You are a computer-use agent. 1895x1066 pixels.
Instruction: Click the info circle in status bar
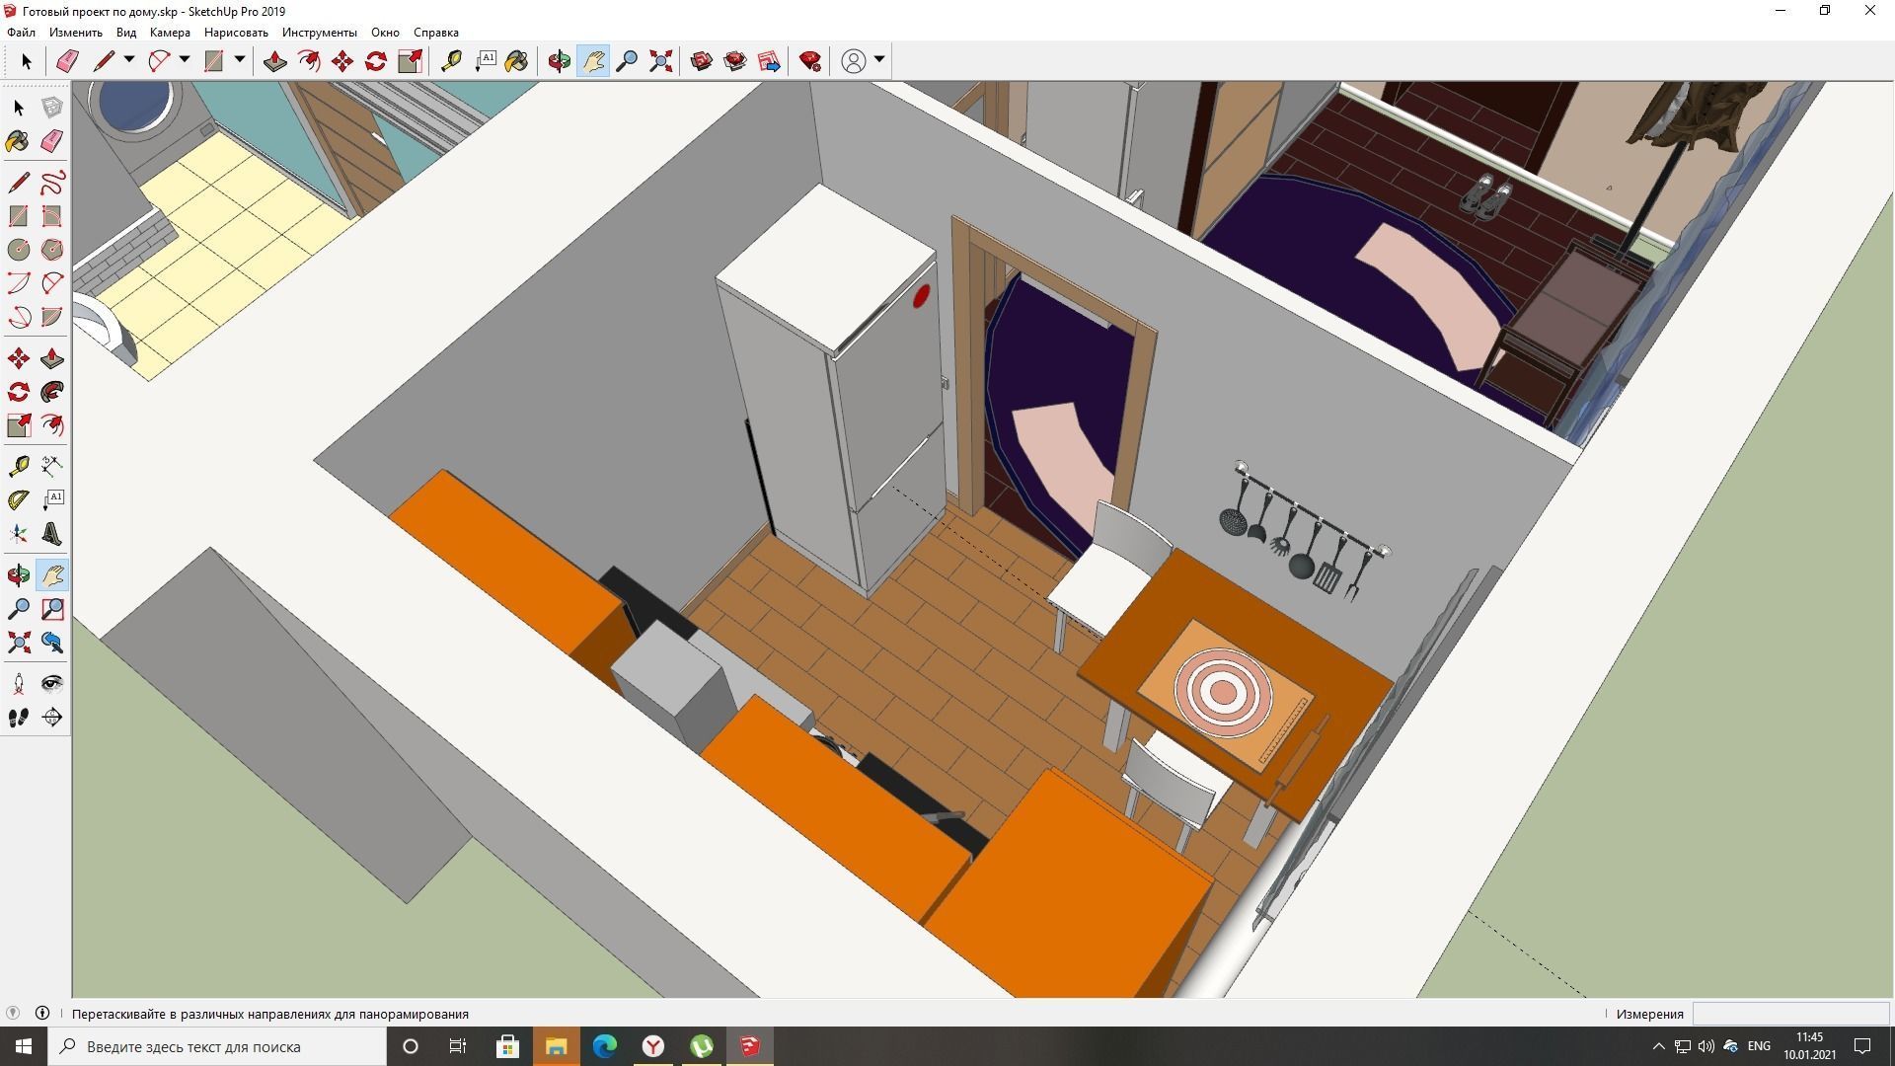(x=42, y=1013)
